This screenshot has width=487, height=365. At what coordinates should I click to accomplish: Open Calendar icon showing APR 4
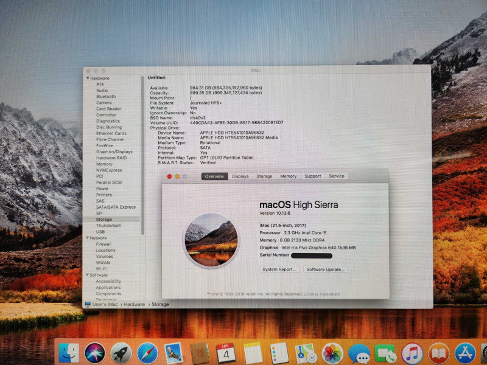coord(226,353)
